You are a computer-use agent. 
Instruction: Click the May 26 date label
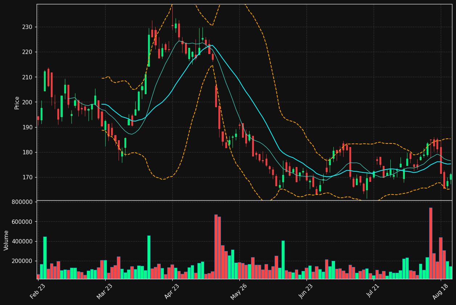(x=239, y=291)
